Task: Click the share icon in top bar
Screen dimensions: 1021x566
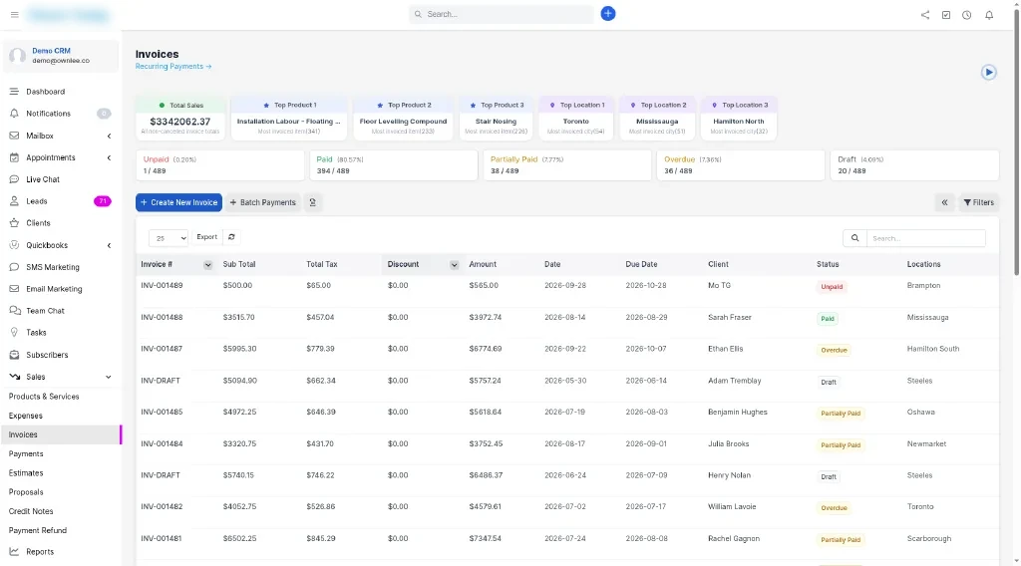Action: click(x=924, y=15)
